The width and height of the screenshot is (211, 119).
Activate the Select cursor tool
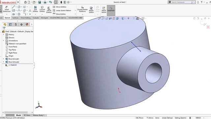click(x=56, y=2)
